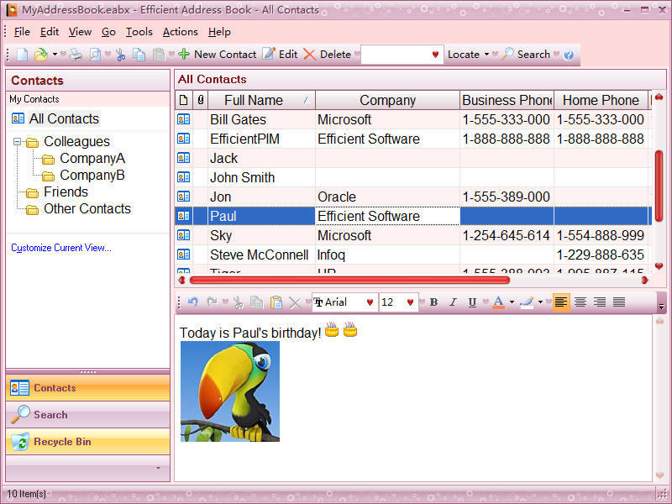Viewport: 672px width, 504px height.
Task: Collapse the Colleagues tree node
Action: pyautogui.click(x=17, y=141)
